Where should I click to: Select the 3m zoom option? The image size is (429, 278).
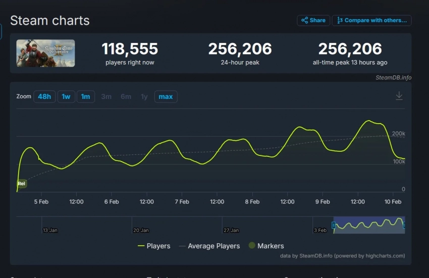tap(106, 96)
